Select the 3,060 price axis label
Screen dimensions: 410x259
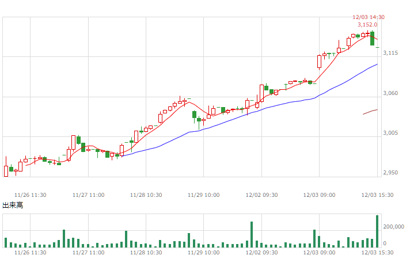(x=390, y=93)
